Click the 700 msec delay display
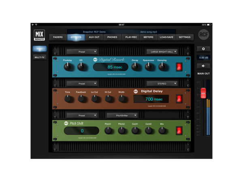 pyautogui.click(x=151, y=99)
